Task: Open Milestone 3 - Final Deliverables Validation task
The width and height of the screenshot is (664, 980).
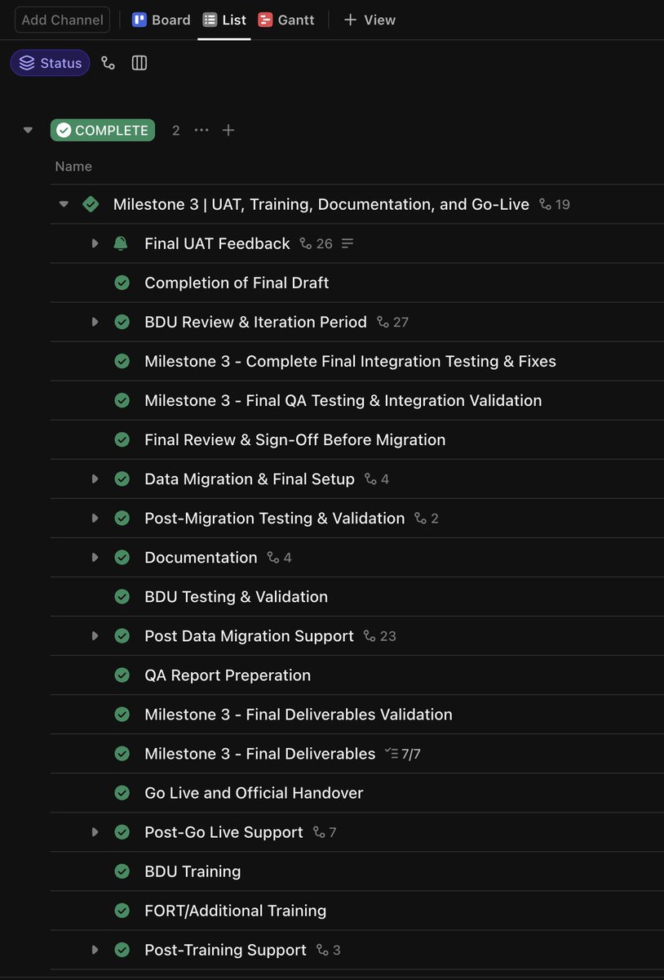Action: [299, 715]
